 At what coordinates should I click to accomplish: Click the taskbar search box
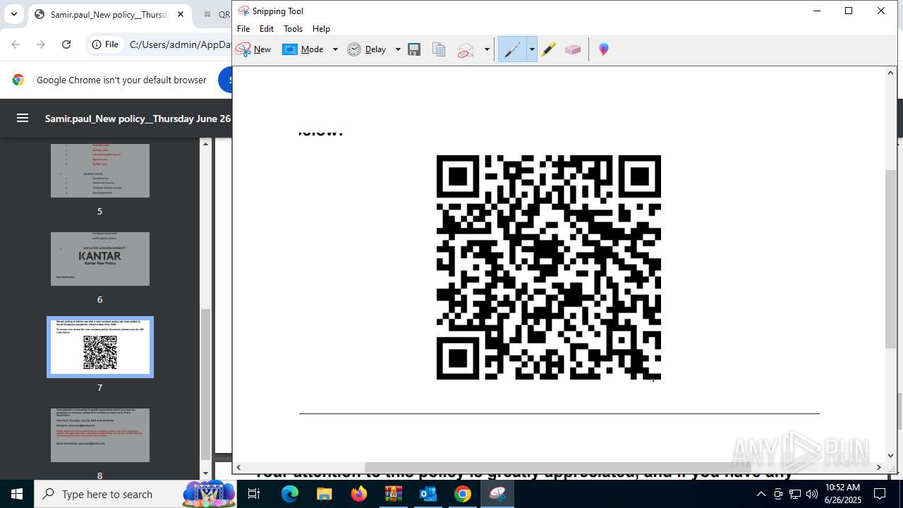[x=135, y=494]
